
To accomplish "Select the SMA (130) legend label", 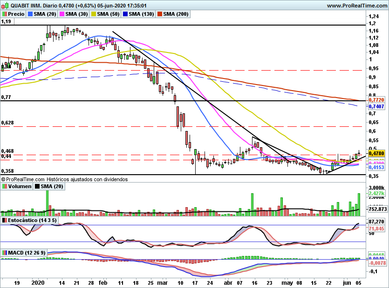I will (x=142, y=14).
